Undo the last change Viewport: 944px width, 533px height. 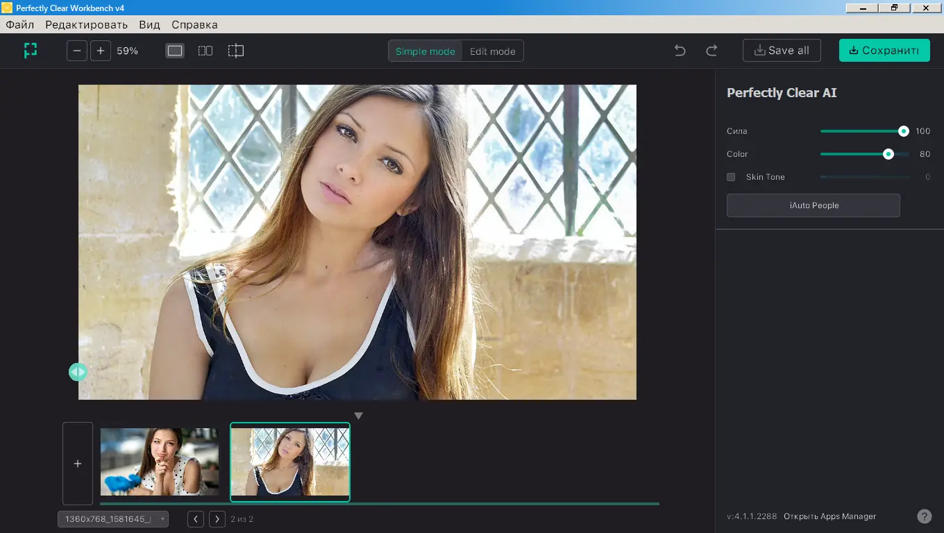pyautogui.click(x=680, y=51)
